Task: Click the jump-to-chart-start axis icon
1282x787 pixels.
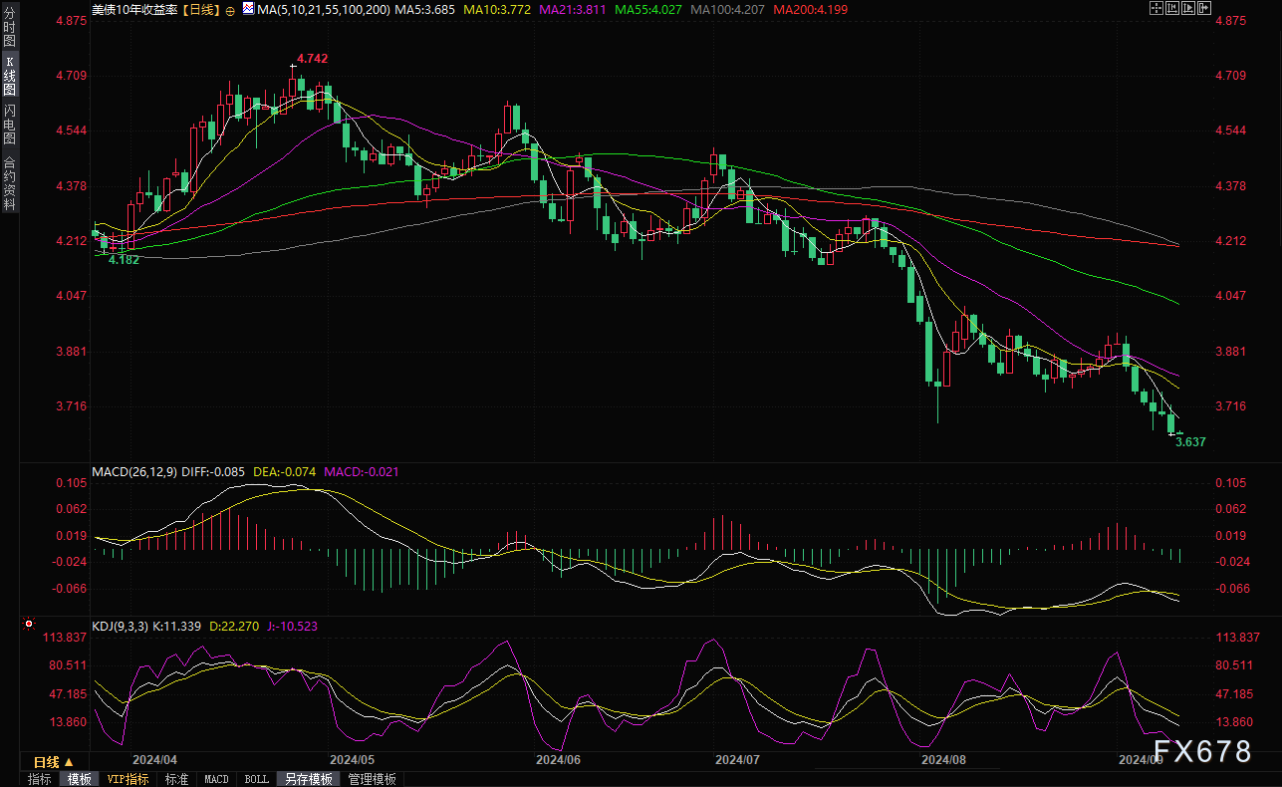Action: click(1171, 8)
